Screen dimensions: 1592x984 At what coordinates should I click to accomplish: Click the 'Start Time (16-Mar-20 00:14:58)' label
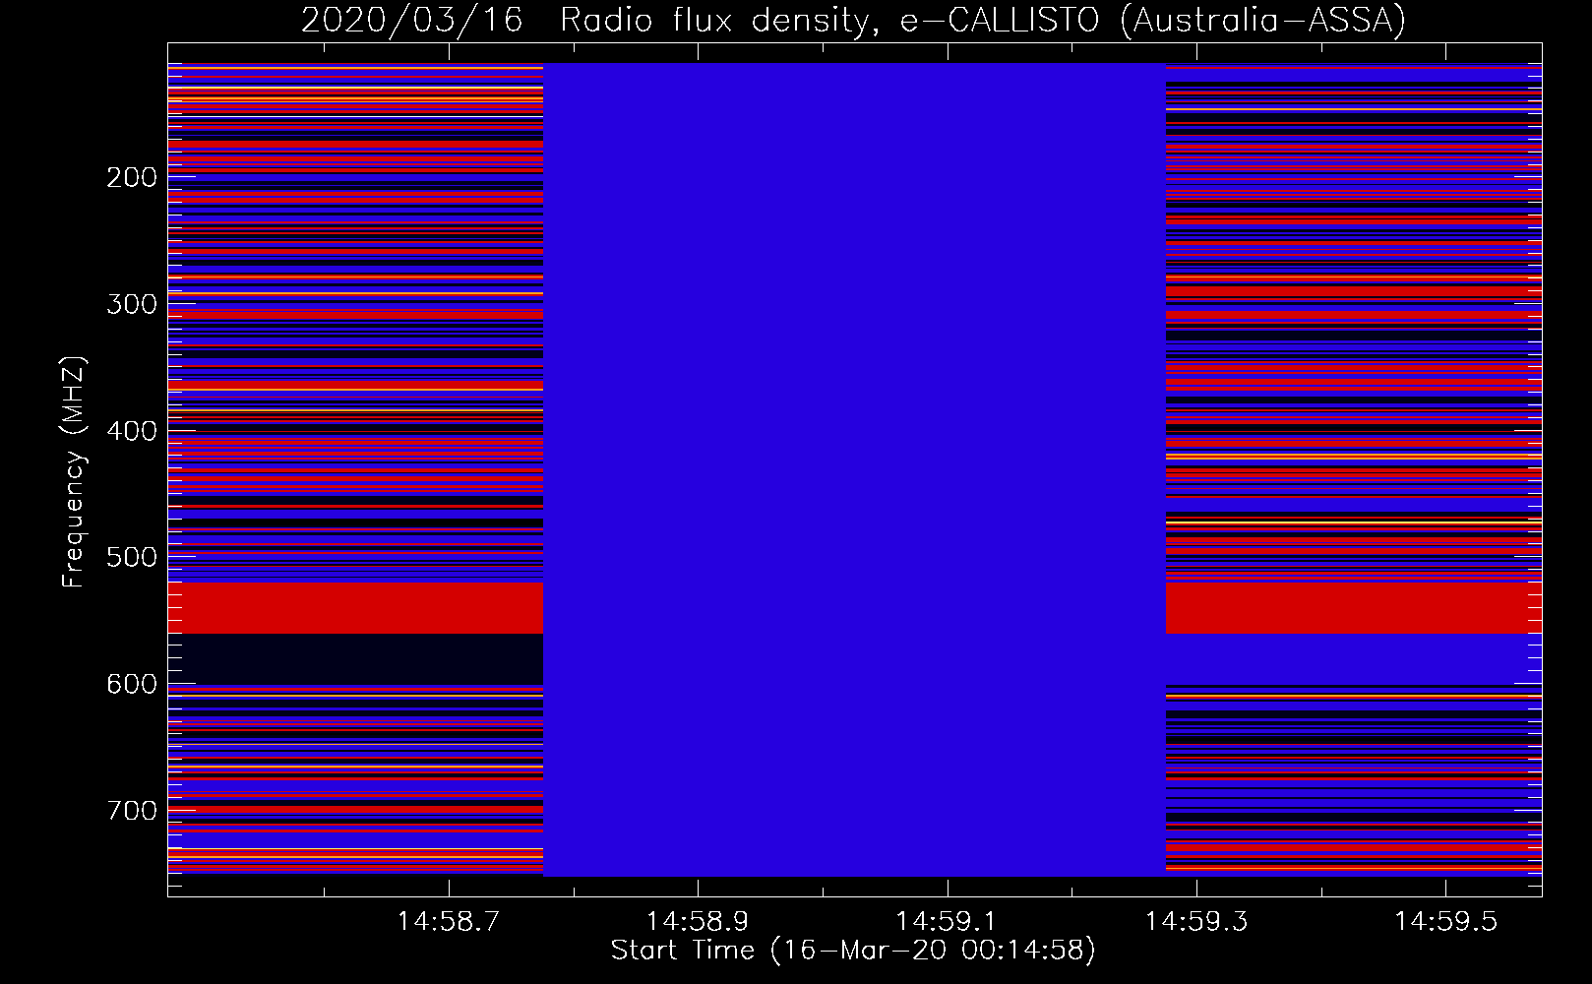pos(853,951)
